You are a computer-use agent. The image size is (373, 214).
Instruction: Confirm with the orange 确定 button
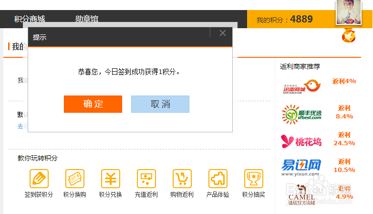93,104
